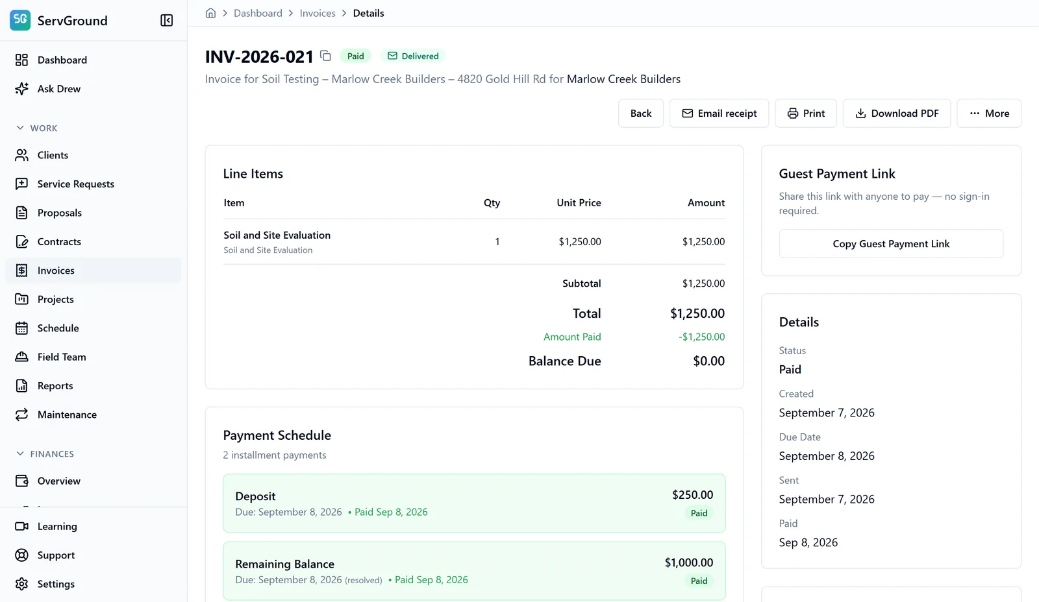
Task: Go to Dashboard breadcrumb link
Action: 258,13
